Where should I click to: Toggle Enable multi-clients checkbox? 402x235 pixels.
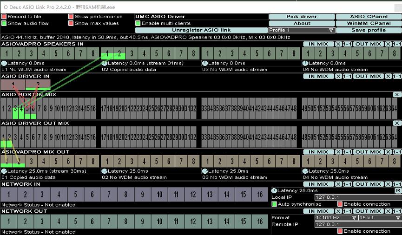pyautogui.click(x=138, y=23)
